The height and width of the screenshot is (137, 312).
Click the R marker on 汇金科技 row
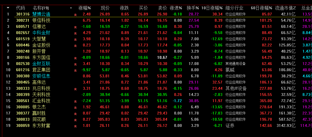75,102
